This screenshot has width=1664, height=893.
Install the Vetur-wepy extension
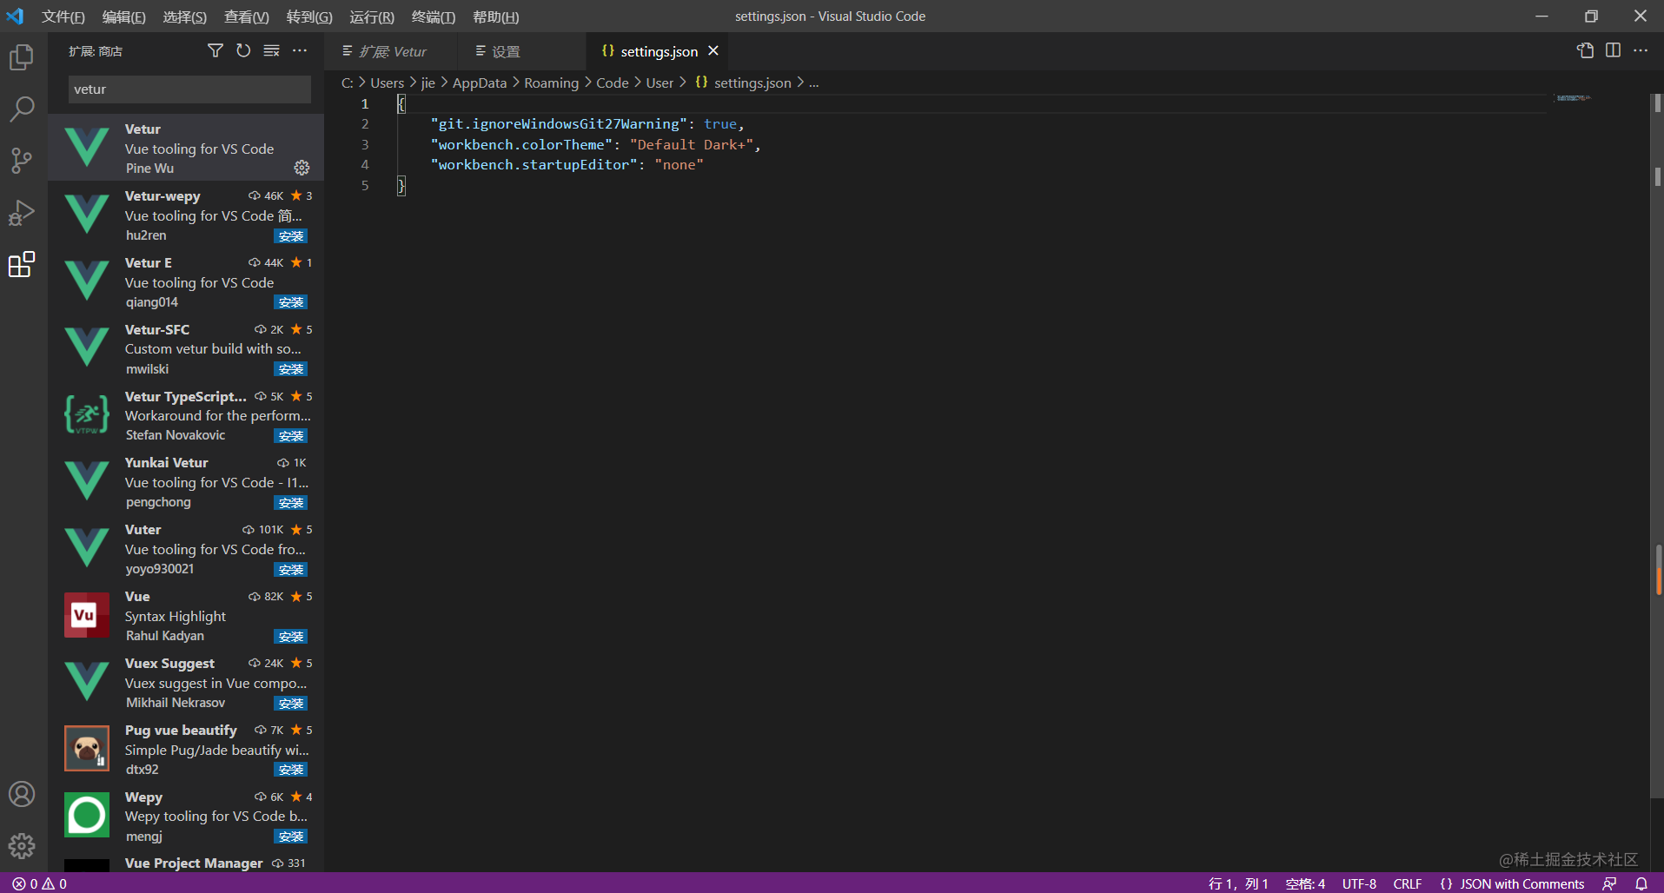point(291,235)
